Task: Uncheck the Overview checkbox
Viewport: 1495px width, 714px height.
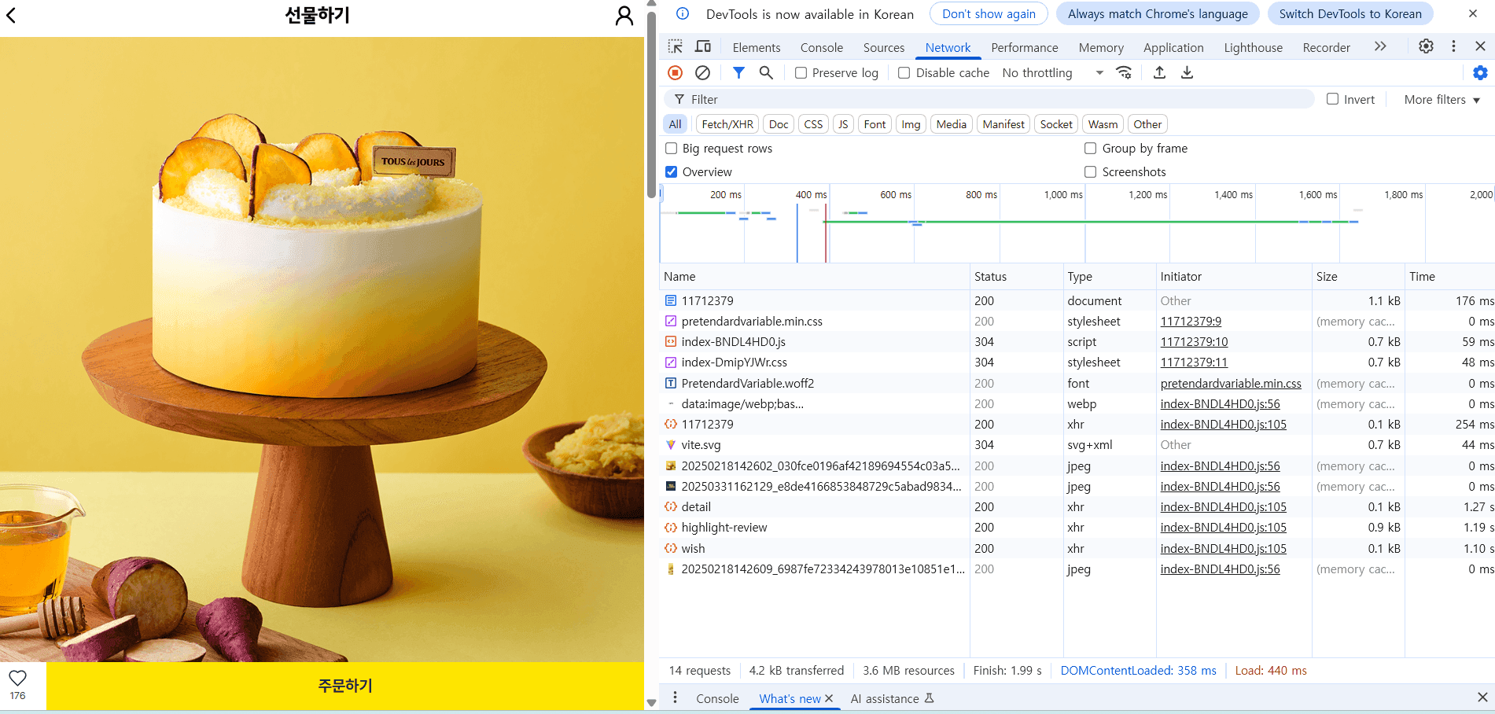Action: [672, 171]
